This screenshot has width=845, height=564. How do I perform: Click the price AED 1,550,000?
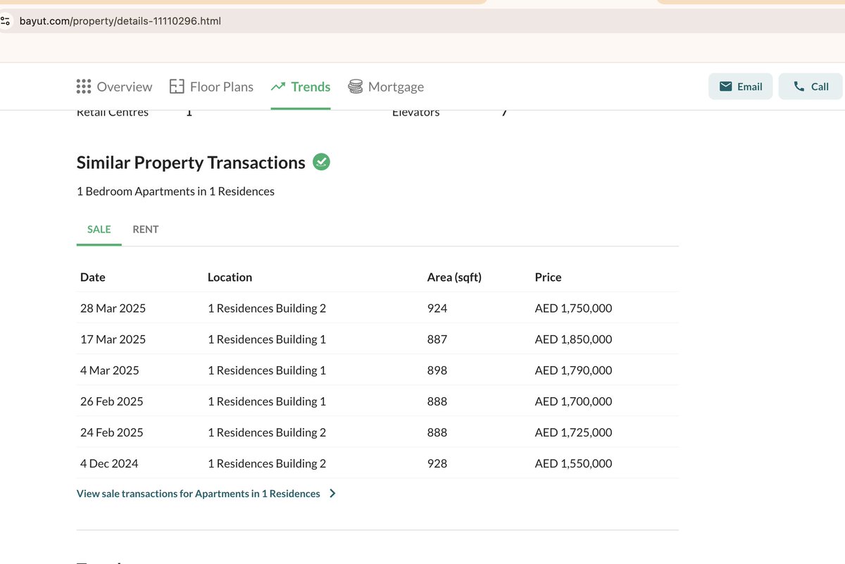point(574,463)
